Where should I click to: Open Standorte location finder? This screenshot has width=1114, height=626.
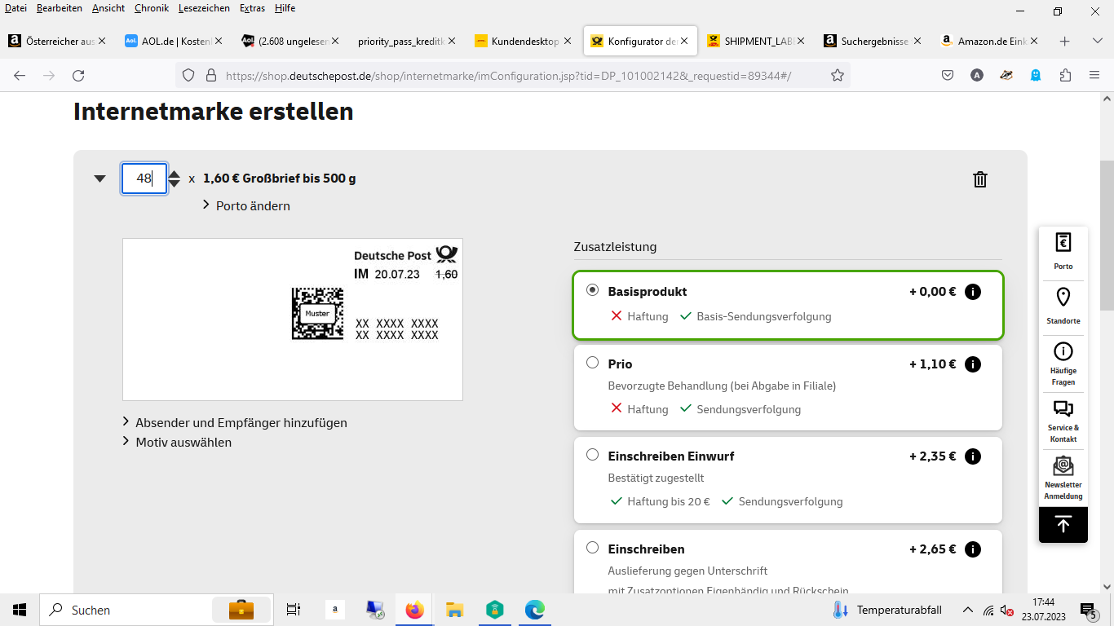1063,306
